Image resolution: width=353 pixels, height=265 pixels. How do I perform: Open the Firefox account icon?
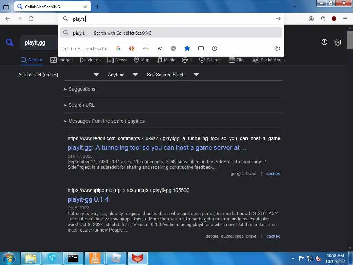[x=311, y=19]
